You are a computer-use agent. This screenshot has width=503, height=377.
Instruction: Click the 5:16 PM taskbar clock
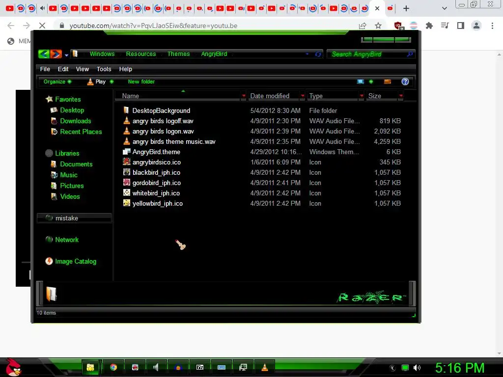point(460,368)
